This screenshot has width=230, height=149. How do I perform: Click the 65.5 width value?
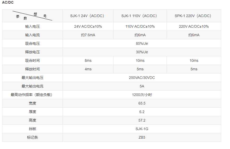142,103
